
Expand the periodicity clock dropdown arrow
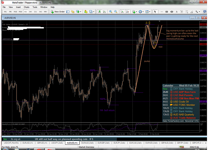[143, 12]
